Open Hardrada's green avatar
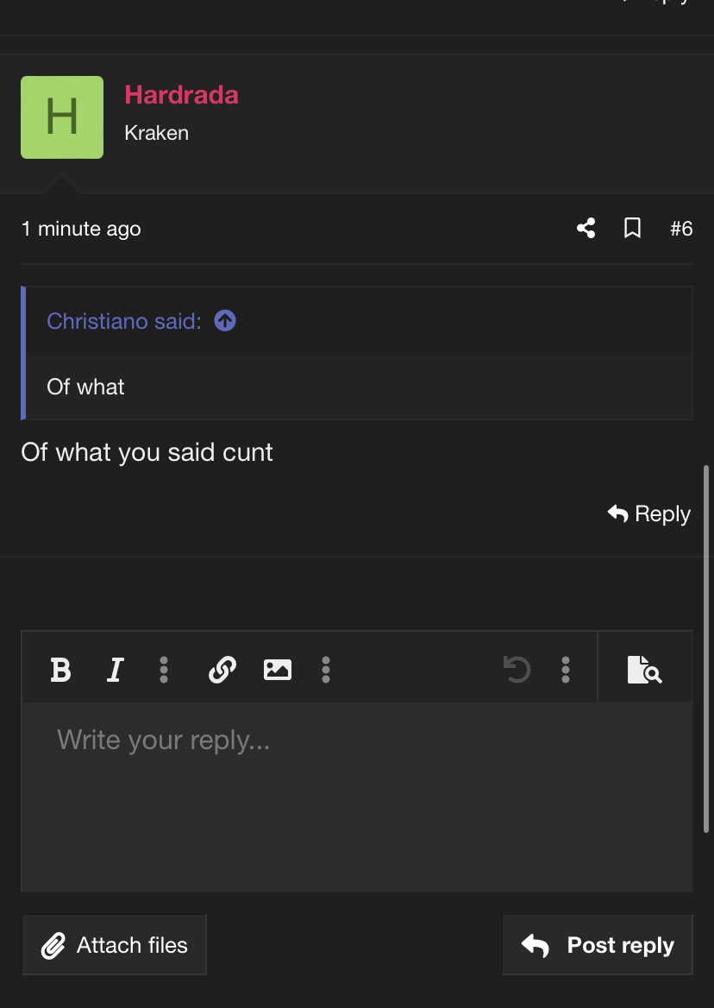Image resolution: width=714 pixels, height=1008 pixels. tap(61, 117)
